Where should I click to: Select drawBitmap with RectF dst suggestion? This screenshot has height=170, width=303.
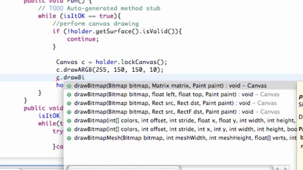tap(180, 112)
